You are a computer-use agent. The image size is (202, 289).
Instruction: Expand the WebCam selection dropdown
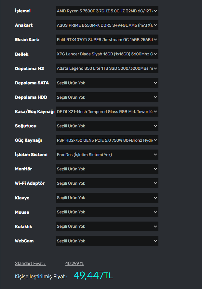(107, 241)
